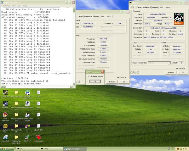The width and height of the screenshot is (189, 151).
Task: Switch to Cache tab in front CPU-Z window
Action: 139,7
